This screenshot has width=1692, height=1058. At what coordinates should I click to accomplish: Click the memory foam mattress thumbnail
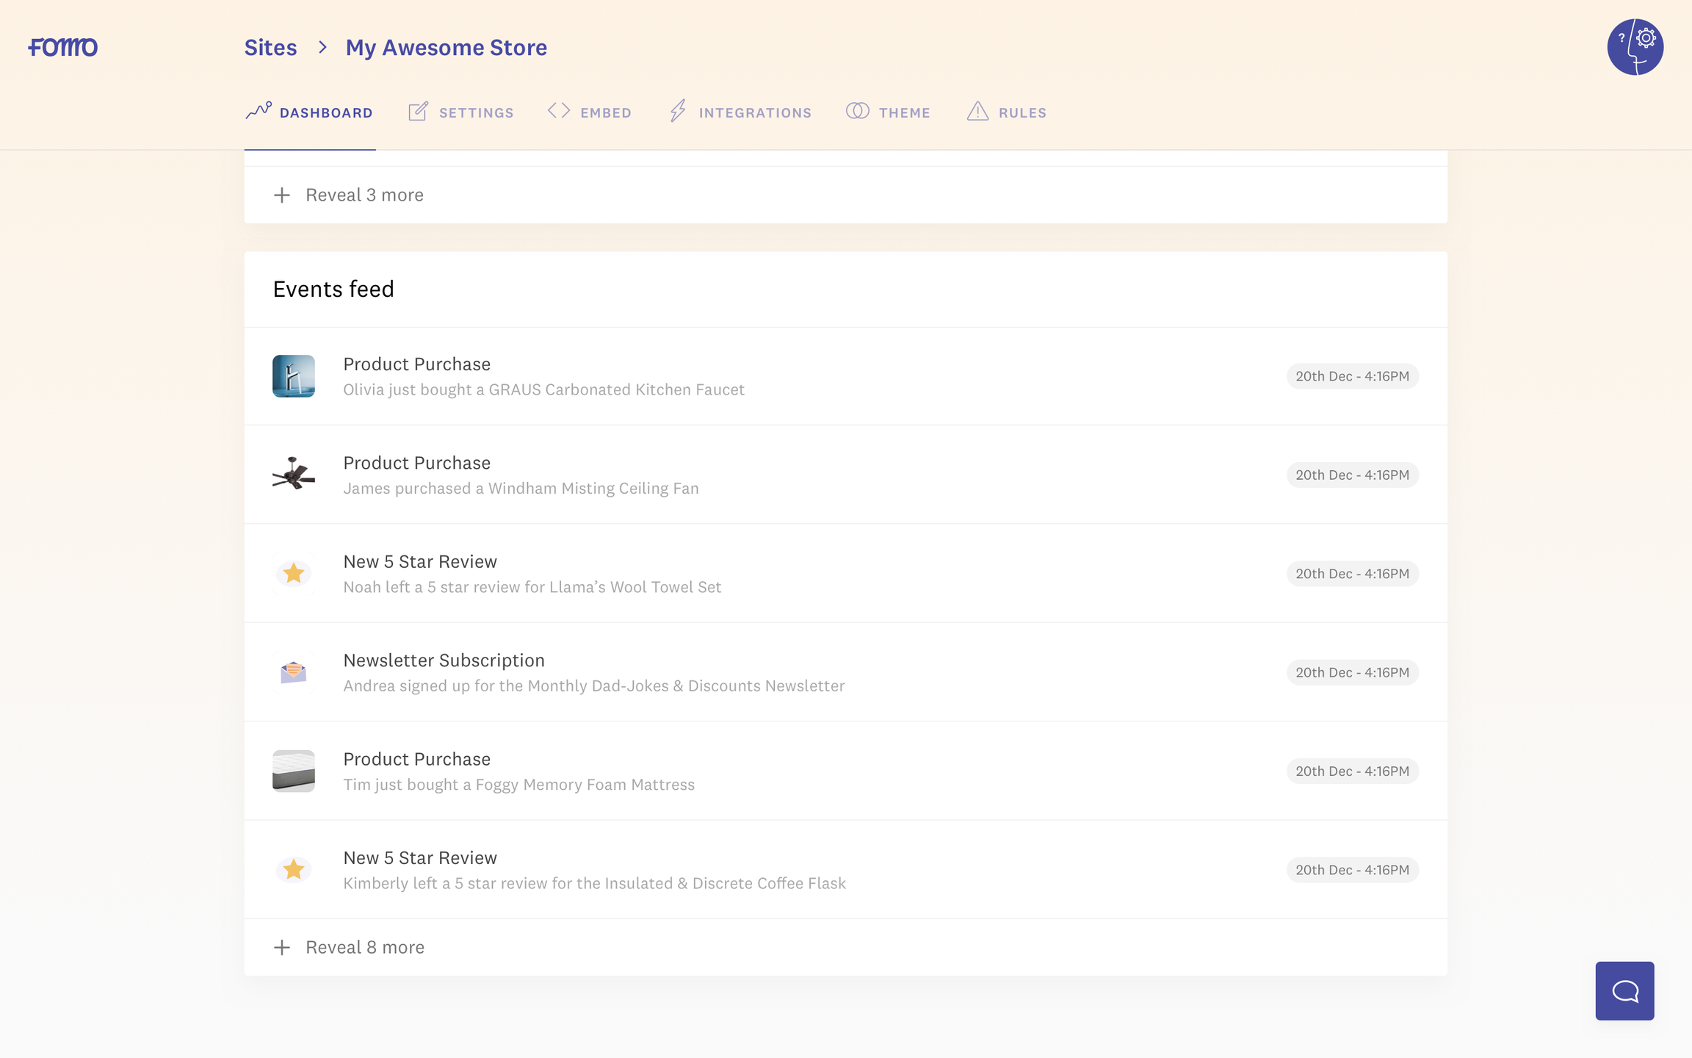[294, 771]
